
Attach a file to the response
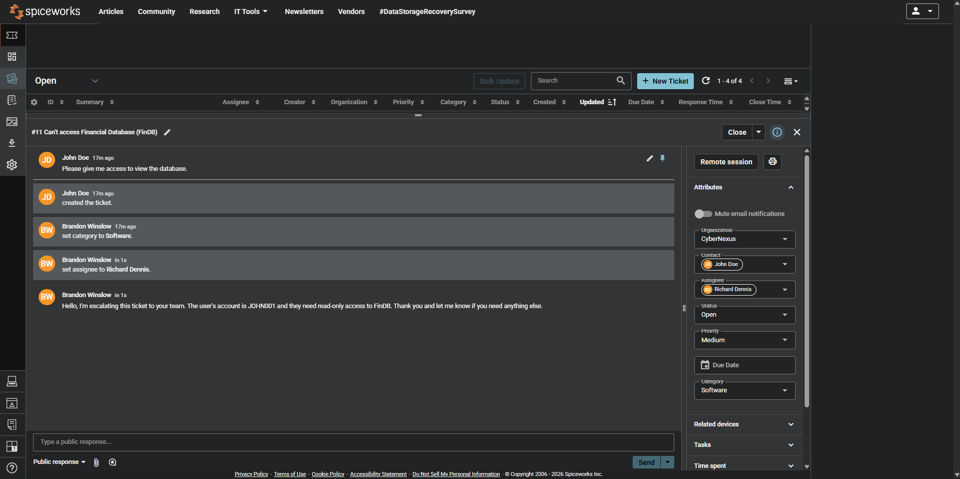[x=96, y=462]
